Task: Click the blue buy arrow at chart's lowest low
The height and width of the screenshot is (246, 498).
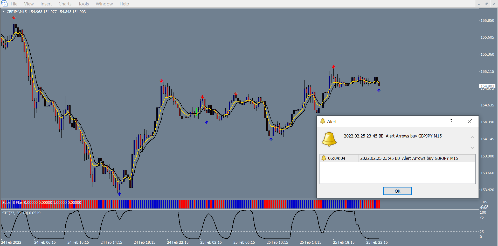Action: point(119,194)
